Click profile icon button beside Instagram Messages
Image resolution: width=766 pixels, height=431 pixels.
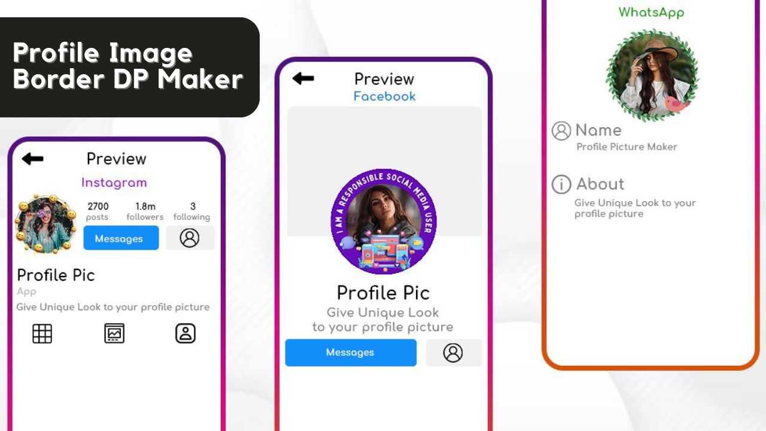pos(190,238)
